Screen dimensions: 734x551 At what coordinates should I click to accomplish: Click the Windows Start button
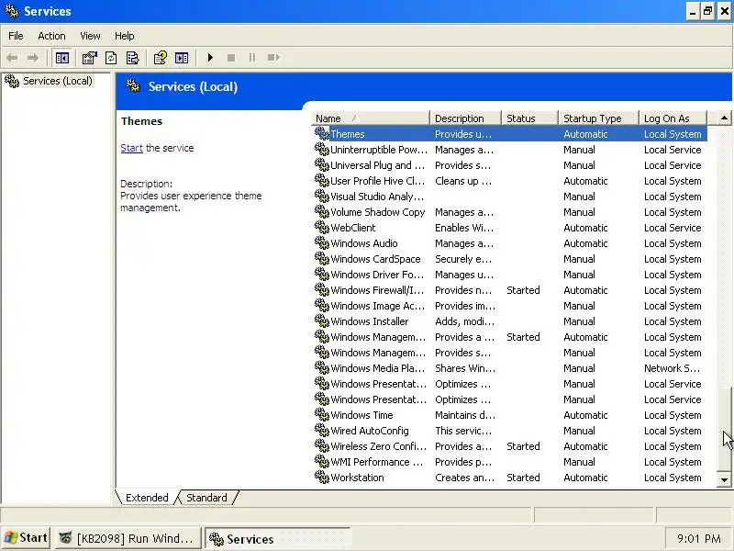(27, 538)
